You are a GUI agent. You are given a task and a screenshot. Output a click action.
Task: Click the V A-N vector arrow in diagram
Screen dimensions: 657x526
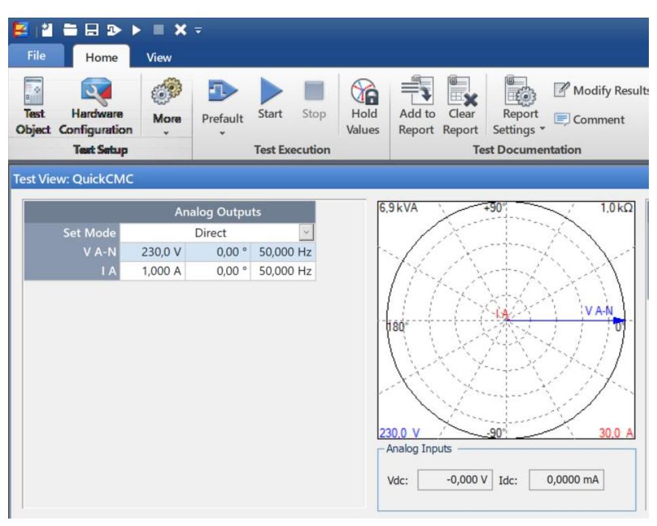pos(565,320)
